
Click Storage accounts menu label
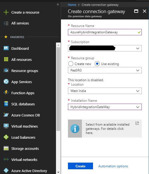coord(25,148)
